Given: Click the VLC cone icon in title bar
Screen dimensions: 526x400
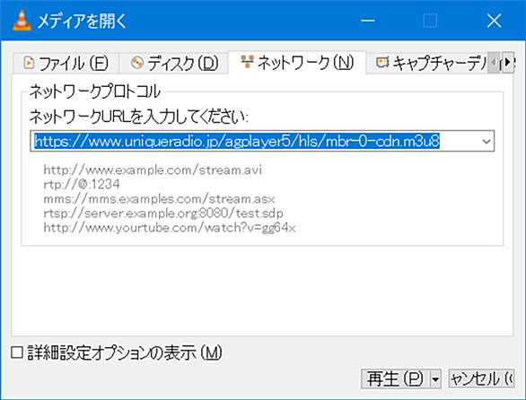Looking at the screenshot, I should point(22,21).
